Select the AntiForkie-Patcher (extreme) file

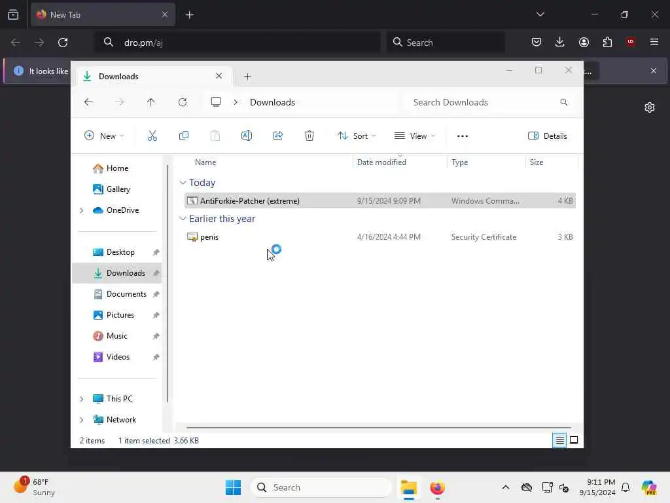(x=380, y=200)
